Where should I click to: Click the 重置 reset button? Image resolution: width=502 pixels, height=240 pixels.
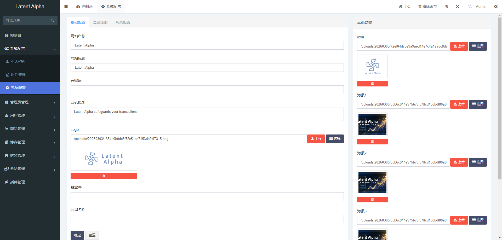point(92,235)
